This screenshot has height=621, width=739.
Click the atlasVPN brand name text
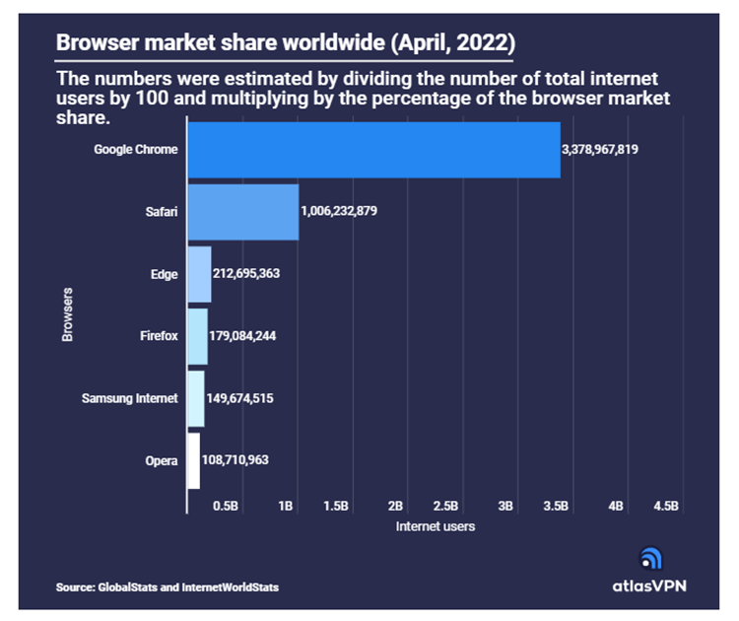(651, 586)
